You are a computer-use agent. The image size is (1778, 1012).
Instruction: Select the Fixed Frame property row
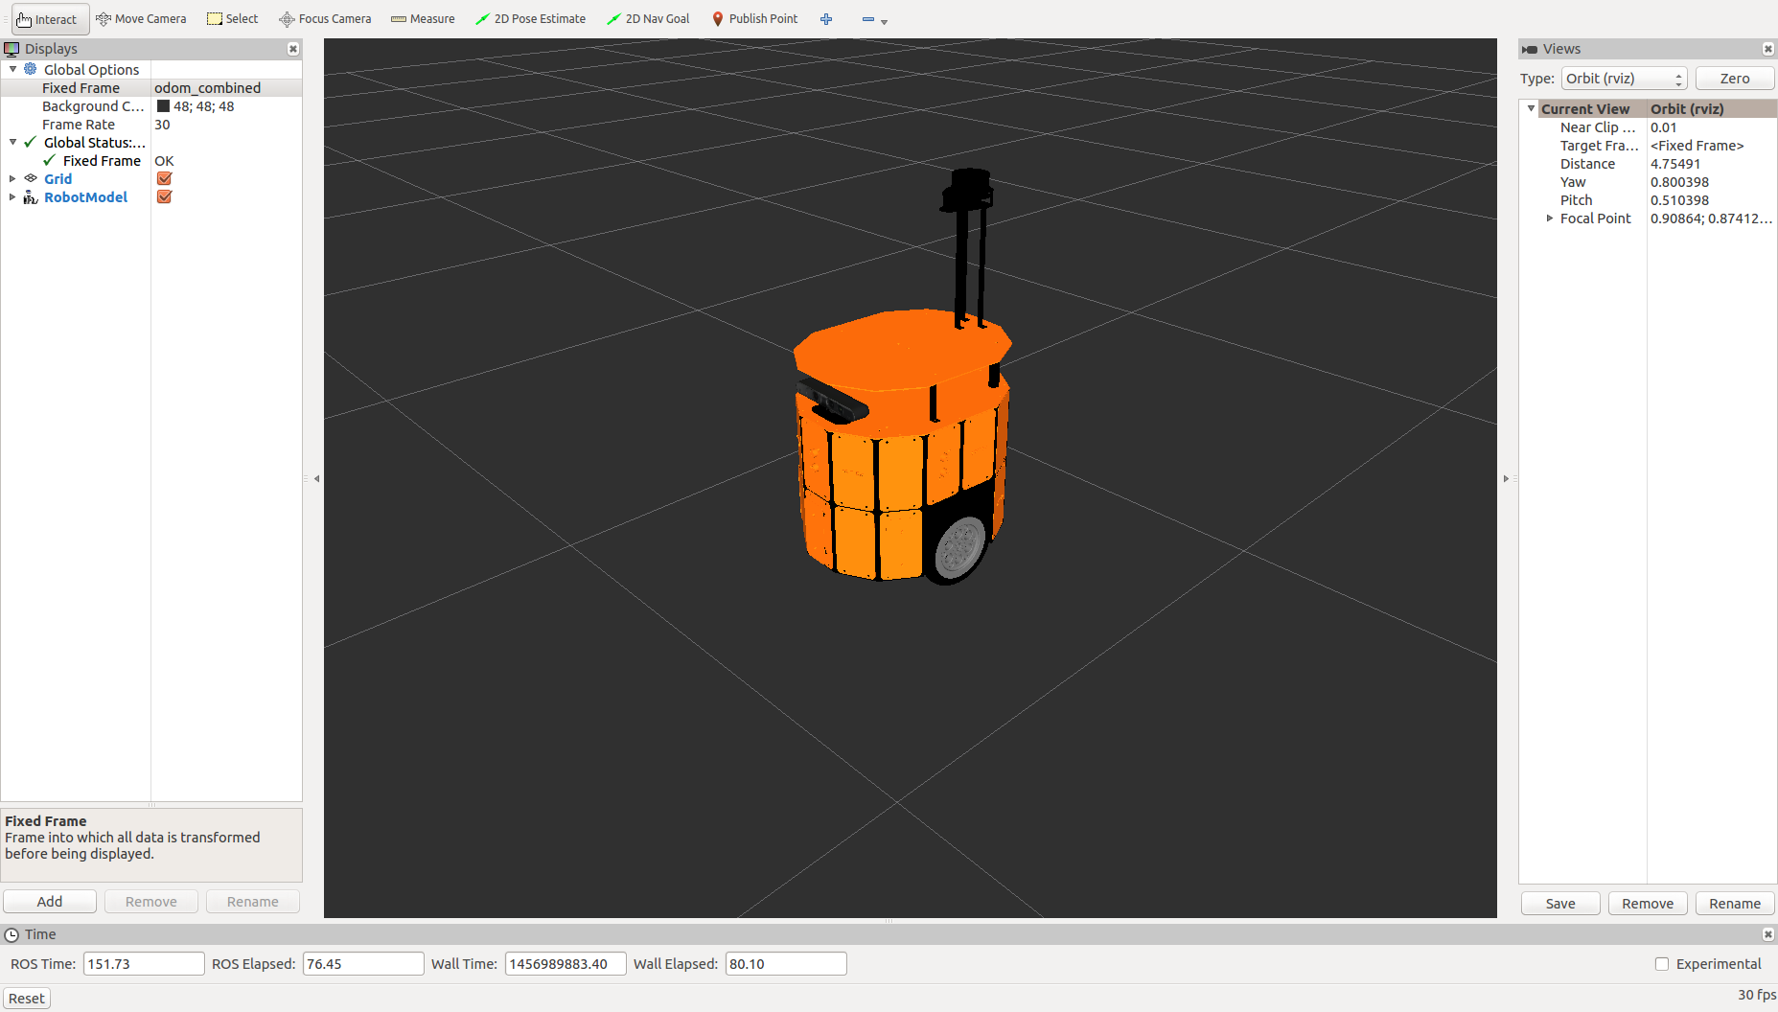(x=81, y=88)
